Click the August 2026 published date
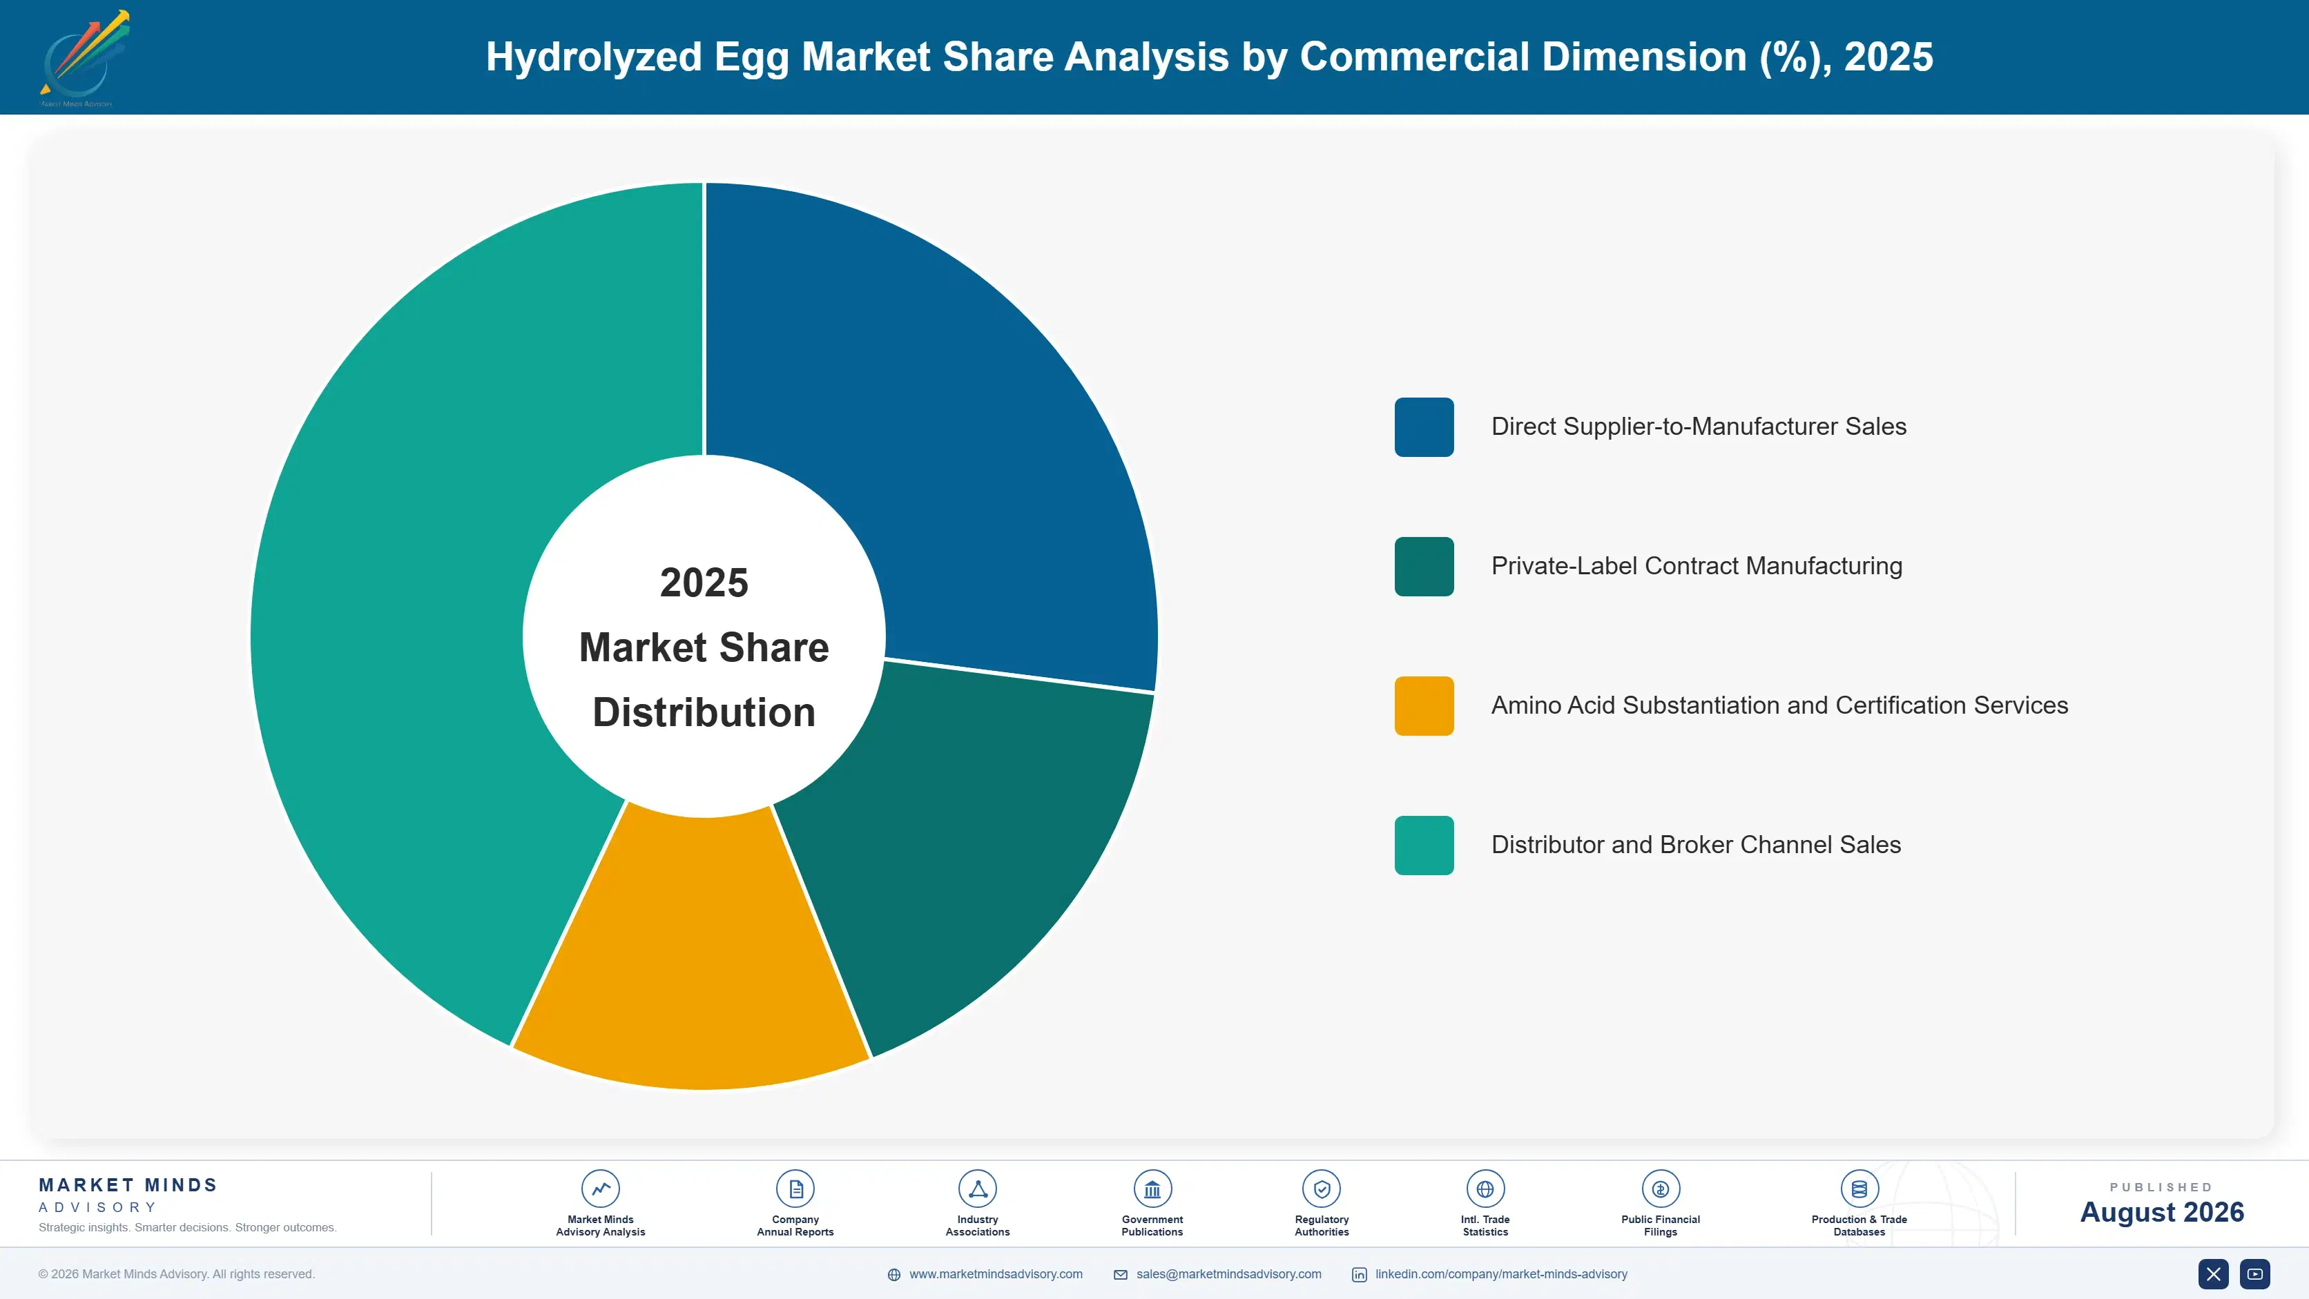The height and width of the screenshot is (1299, 2309). pyautogui.click(x=2161, y=1212)
